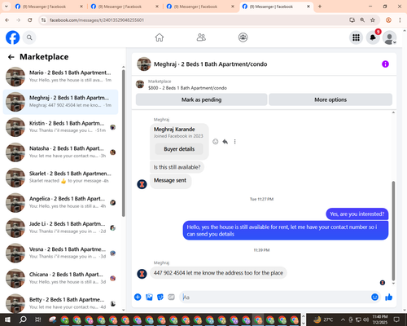
Task: Open the tab search dropdown arrow
Action: click(7, 7)
